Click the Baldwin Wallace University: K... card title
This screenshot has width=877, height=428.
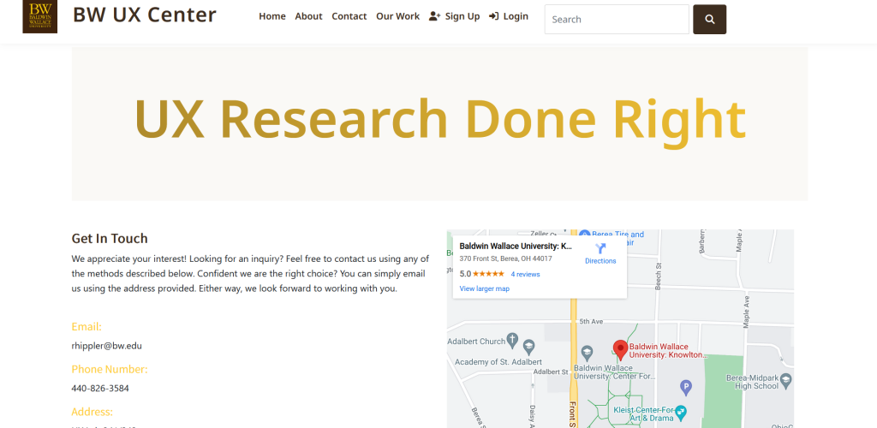[x=516, y=247]
